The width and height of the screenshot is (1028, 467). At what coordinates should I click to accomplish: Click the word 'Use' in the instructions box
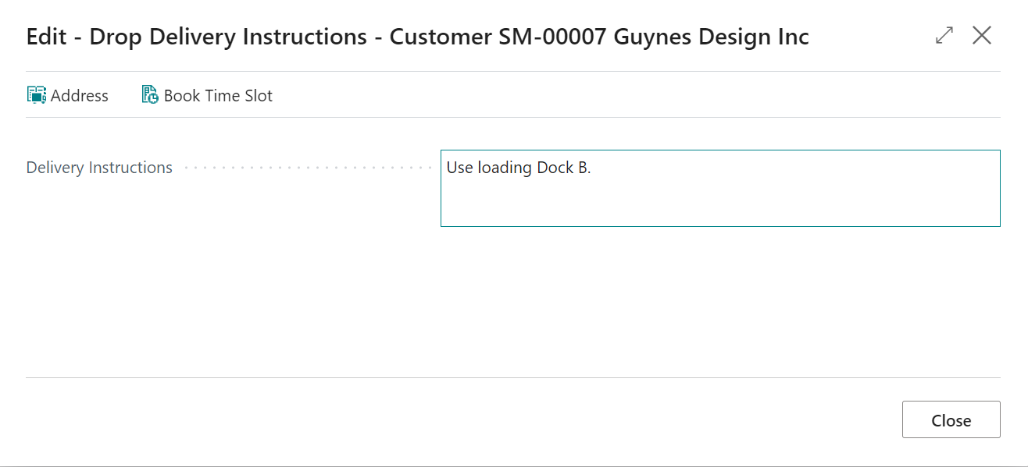pos(460,168)
